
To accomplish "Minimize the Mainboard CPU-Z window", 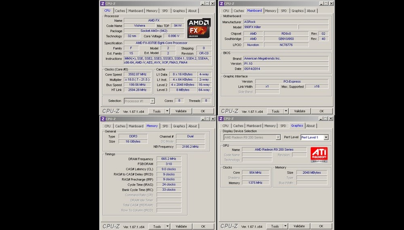I will click(321, 3).
